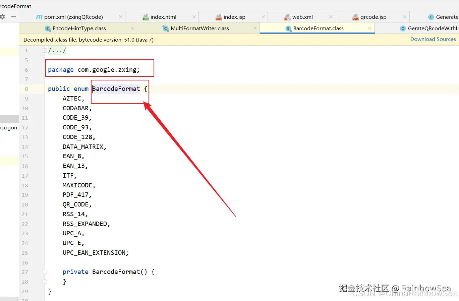Open the tool window settings gear
Image resolution: width=459 pixels, height=301 pixels.
pos(2,17)
